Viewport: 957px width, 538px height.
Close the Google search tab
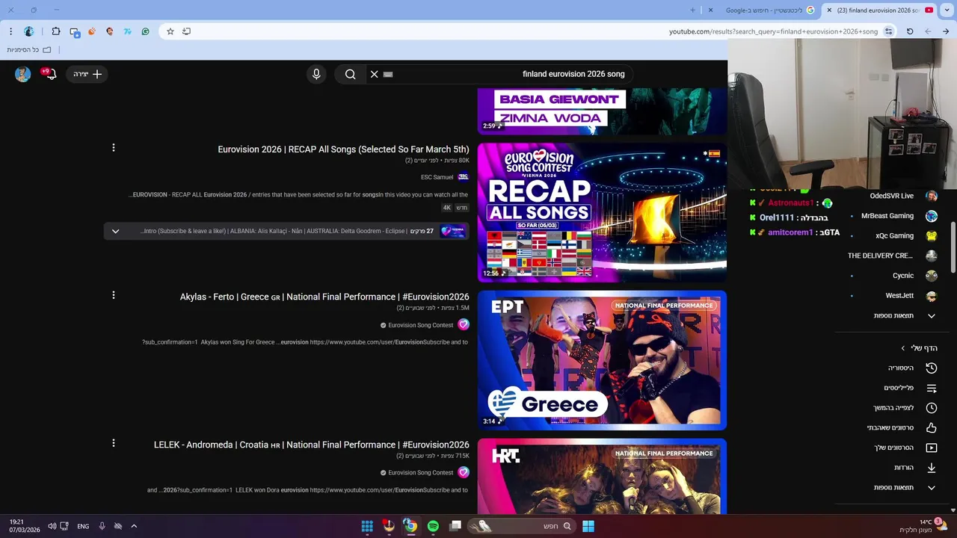[x=710, y=10]
